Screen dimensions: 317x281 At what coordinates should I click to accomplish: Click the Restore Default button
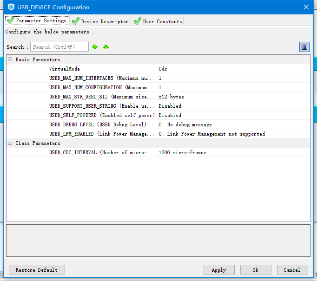(x=37, y=270)
